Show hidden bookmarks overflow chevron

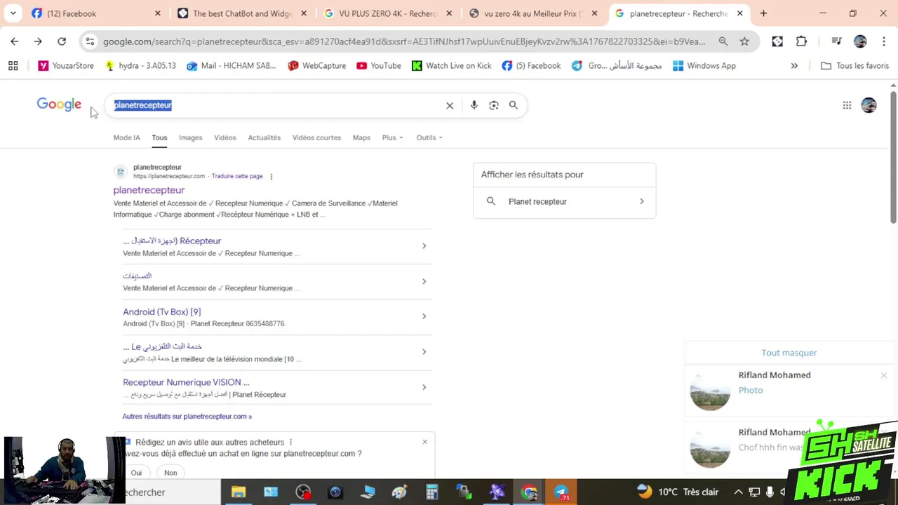(x=794, y=66)
